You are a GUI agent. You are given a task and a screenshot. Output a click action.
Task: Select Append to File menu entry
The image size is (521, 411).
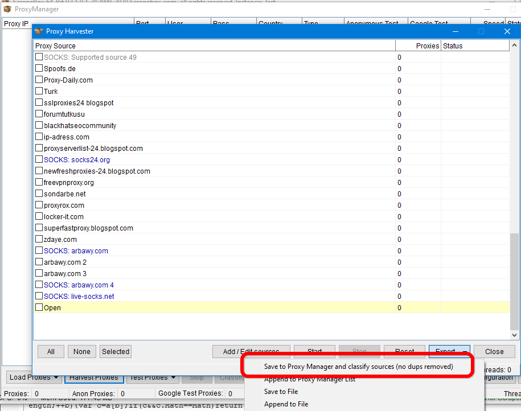(x=286, y=404)
